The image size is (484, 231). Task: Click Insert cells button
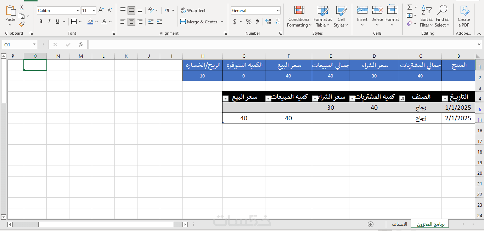[x=362, y=16]
